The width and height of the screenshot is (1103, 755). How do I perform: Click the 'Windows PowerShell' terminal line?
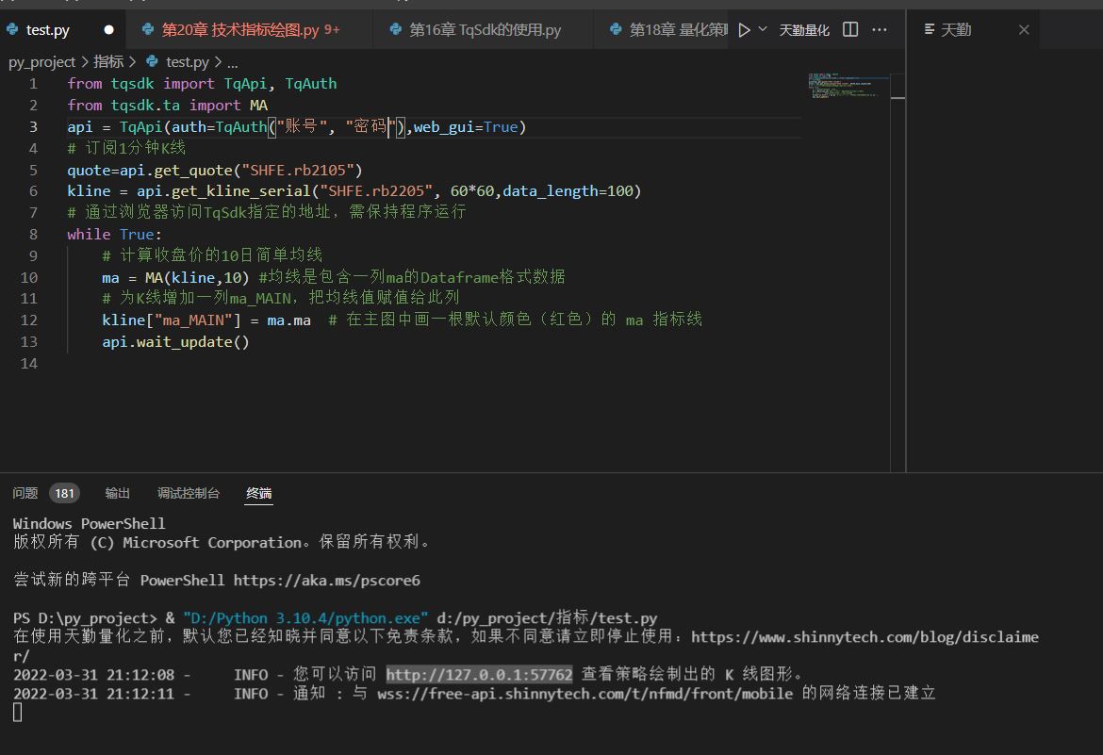click(89, 524)
